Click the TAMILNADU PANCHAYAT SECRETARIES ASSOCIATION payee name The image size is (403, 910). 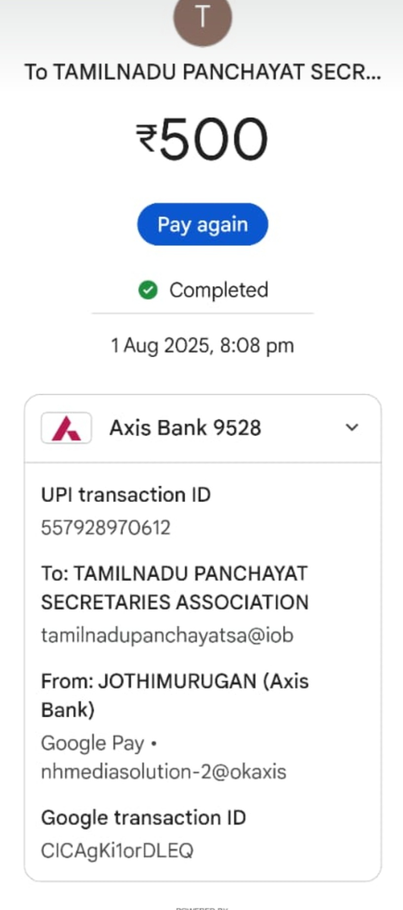(175, 587)
